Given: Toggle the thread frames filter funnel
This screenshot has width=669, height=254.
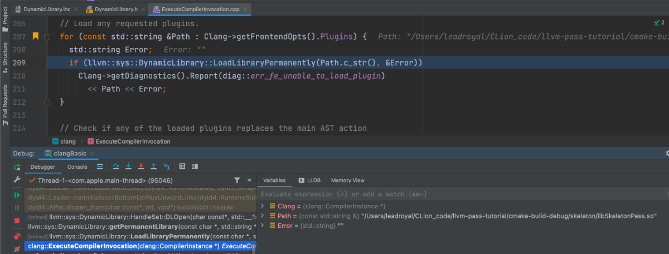Looking at the screenshot, I should coord(236,180).
